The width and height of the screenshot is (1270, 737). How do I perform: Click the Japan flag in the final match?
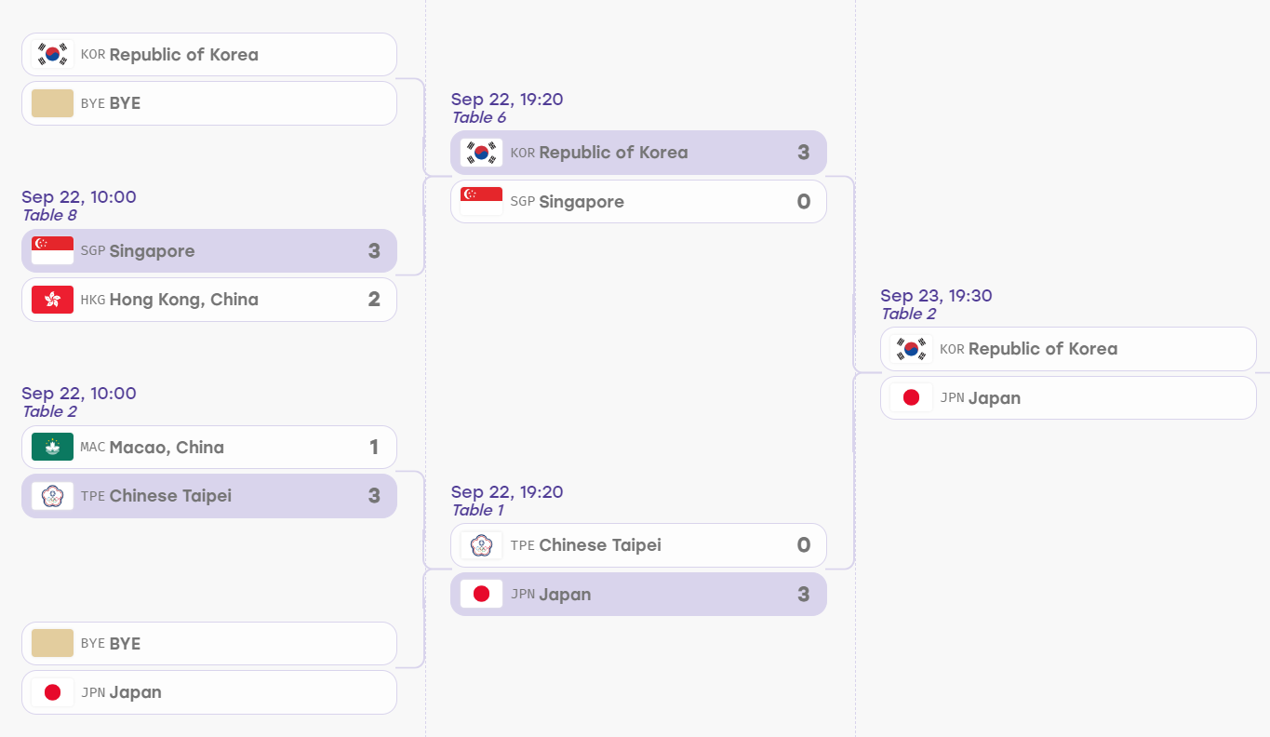click(x=911, y=397)
